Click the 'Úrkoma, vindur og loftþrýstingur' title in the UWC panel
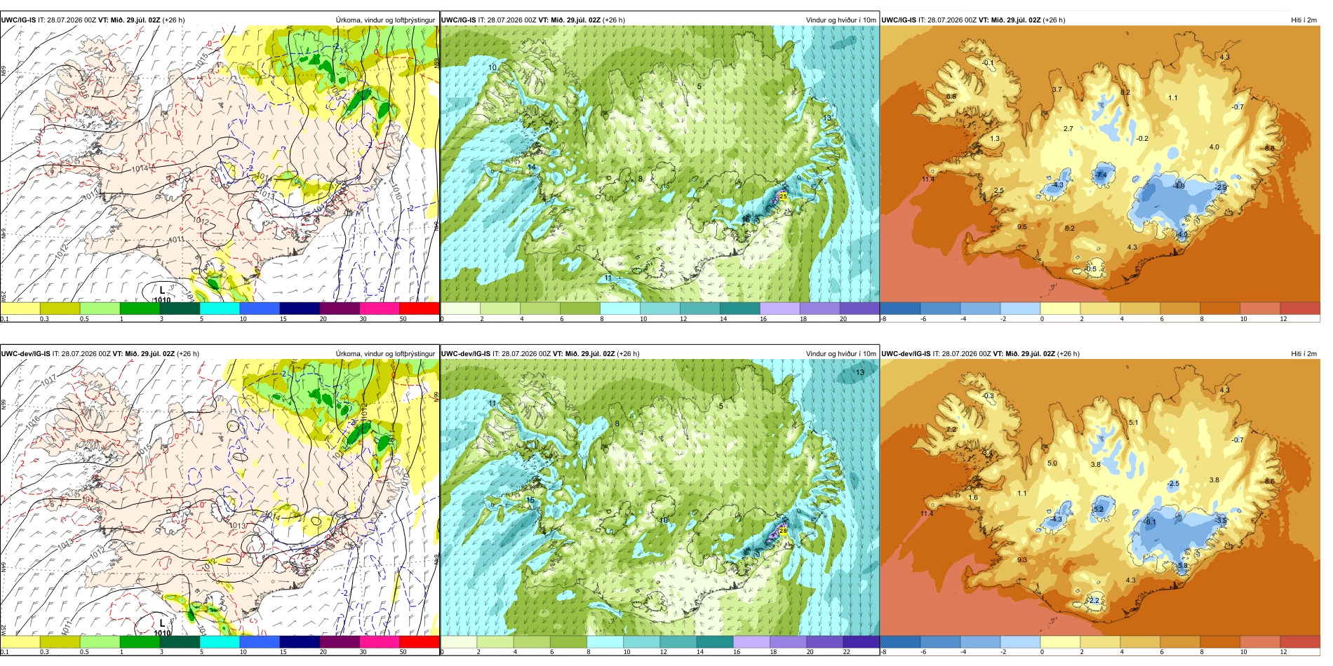 coord(385,20)
